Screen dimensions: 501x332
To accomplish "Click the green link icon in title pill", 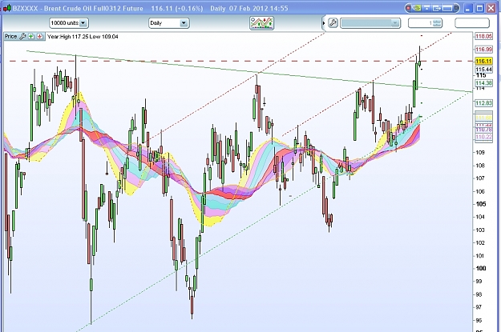I will tap(417, 8).
